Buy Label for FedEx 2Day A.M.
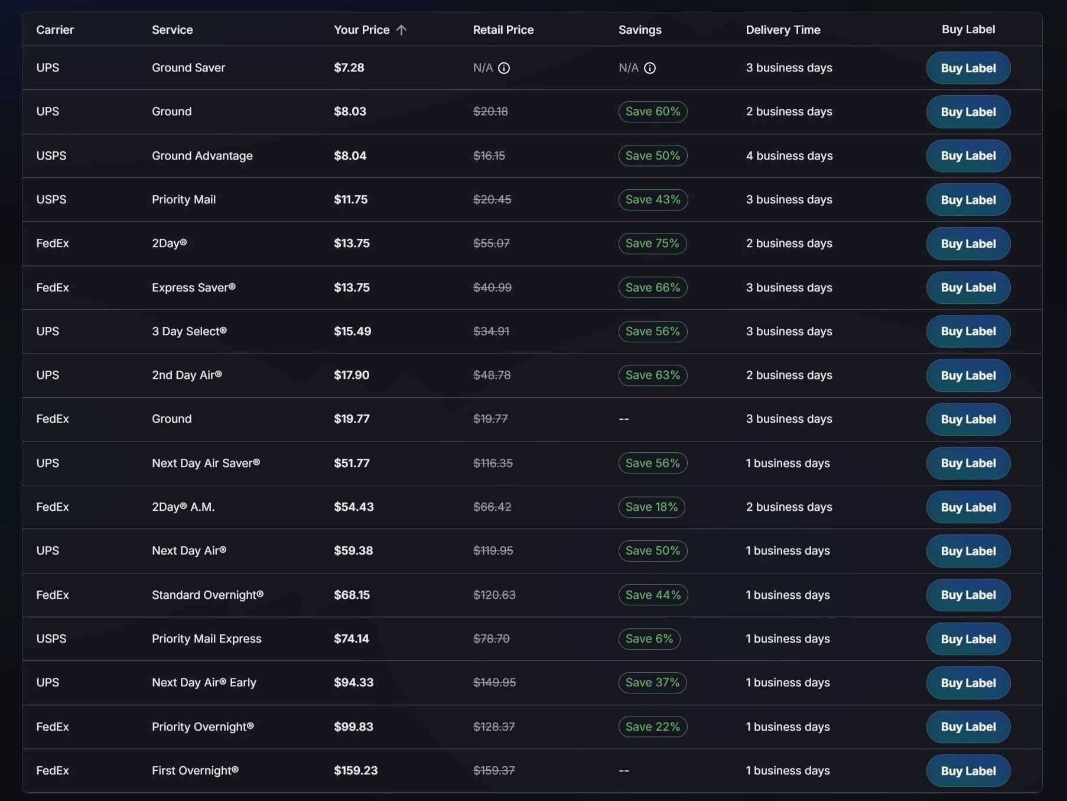 point(968,507)
